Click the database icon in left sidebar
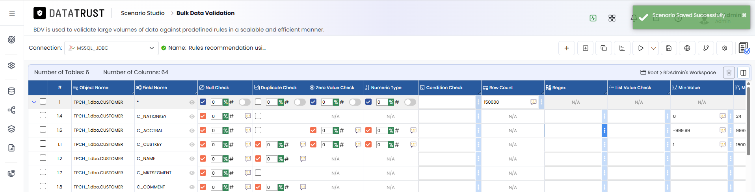The width and height of the screenshot is (755, 192). (11, 91)
